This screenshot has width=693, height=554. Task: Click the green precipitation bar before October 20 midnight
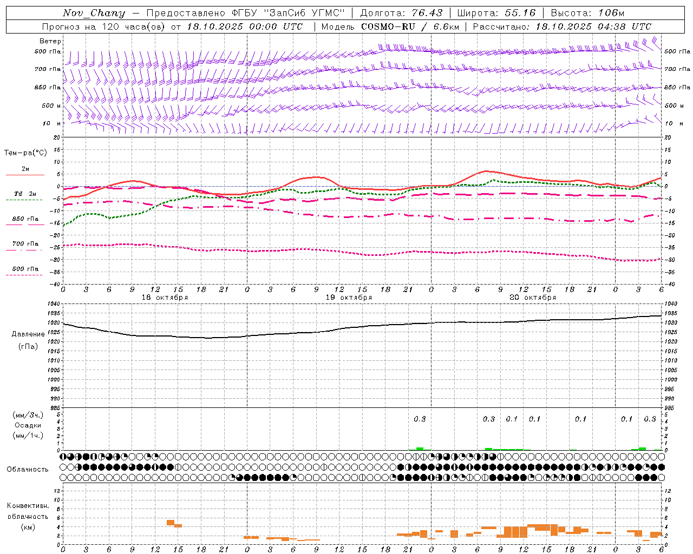tap(420, 449)
